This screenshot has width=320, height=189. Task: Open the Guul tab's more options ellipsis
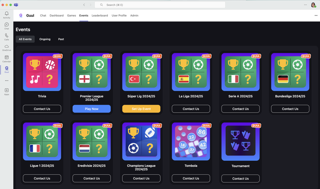coord(316,16)
